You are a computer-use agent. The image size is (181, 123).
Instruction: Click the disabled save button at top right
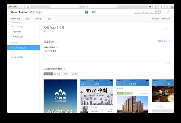point(166,29)
